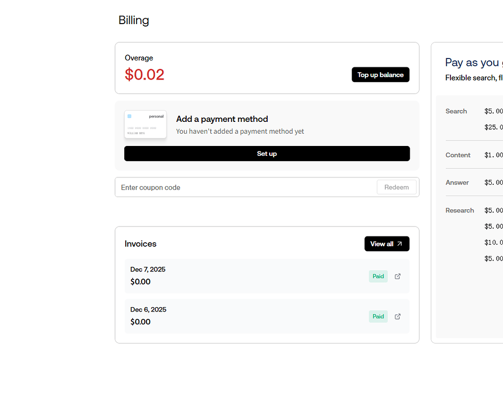
Task: Click the Redeem coupon button
Action: point(396,187)
